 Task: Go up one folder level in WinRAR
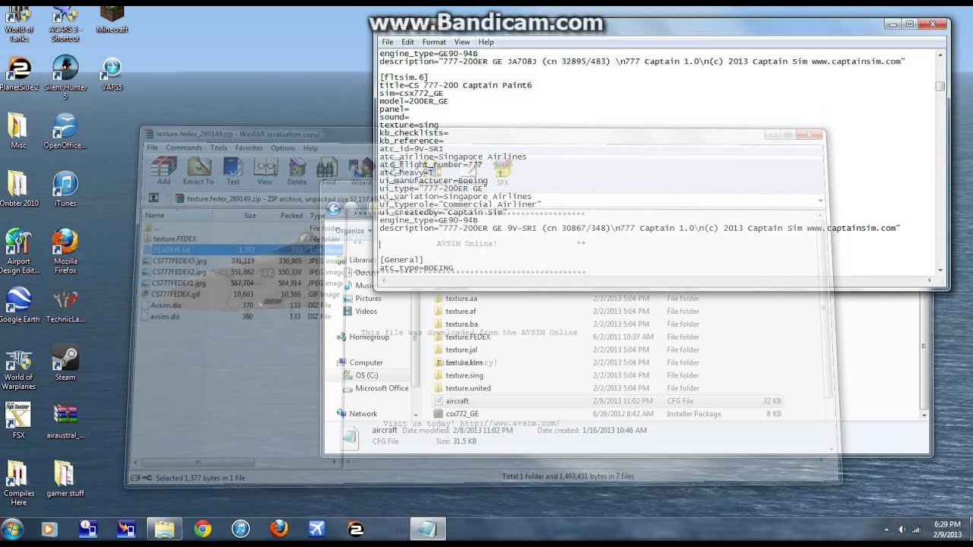[x=154, y=198]
